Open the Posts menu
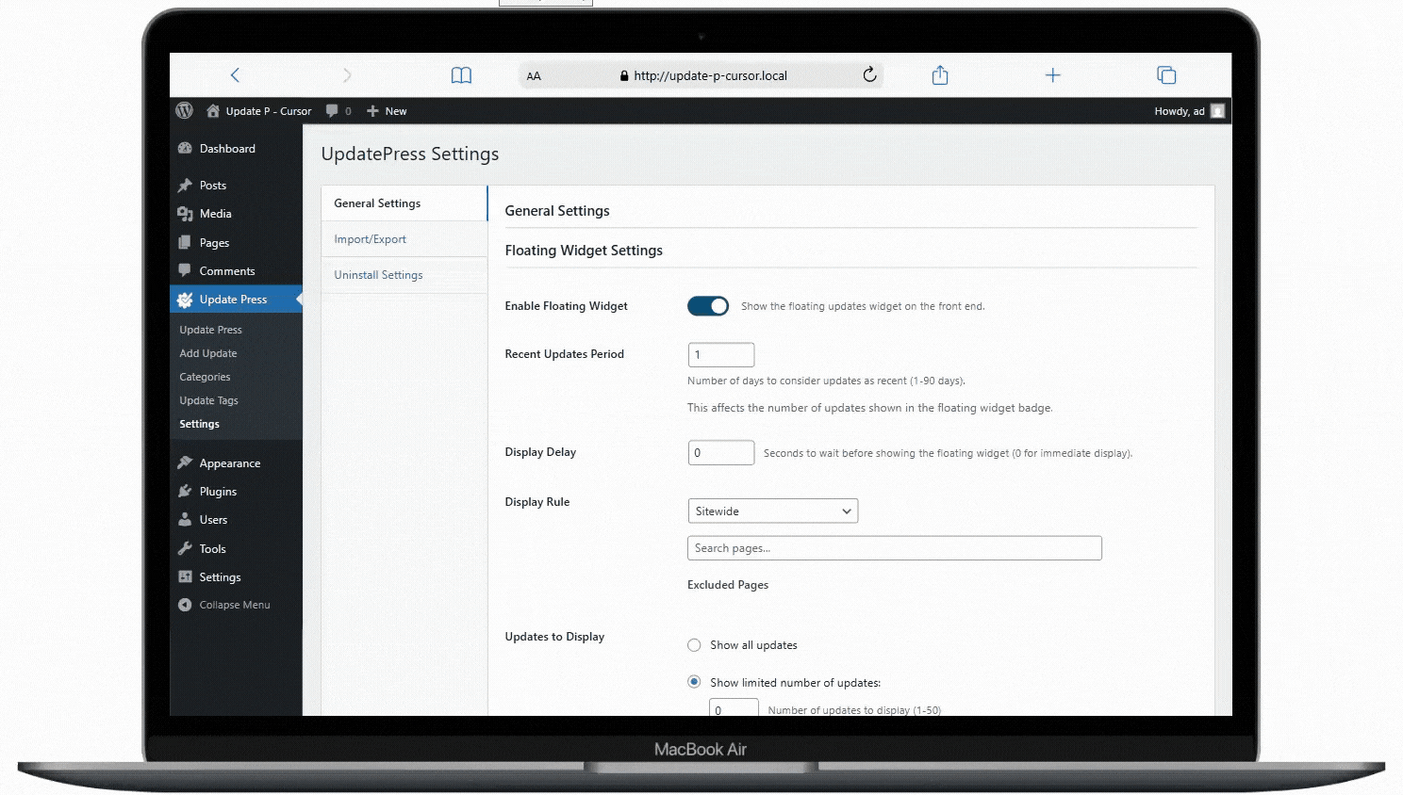Screen dimensions: 1403x795 (x=236, y=186)
